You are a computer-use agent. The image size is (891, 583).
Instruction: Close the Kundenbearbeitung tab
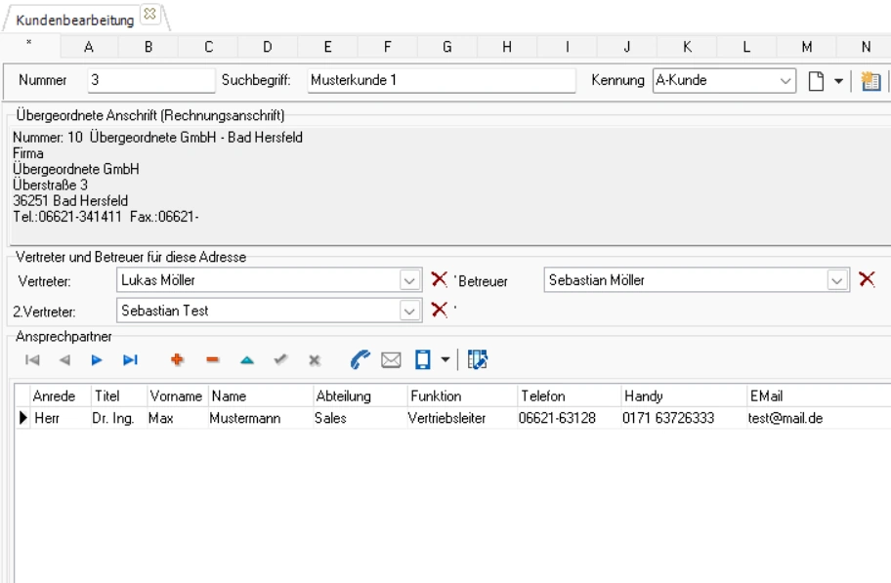pos(150,14)
